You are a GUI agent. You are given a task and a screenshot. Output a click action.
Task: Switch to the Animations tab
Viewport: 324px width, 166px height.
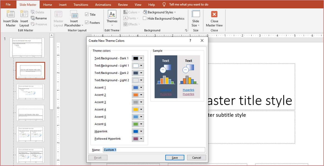pyautogui.click(x=103, y=4)
